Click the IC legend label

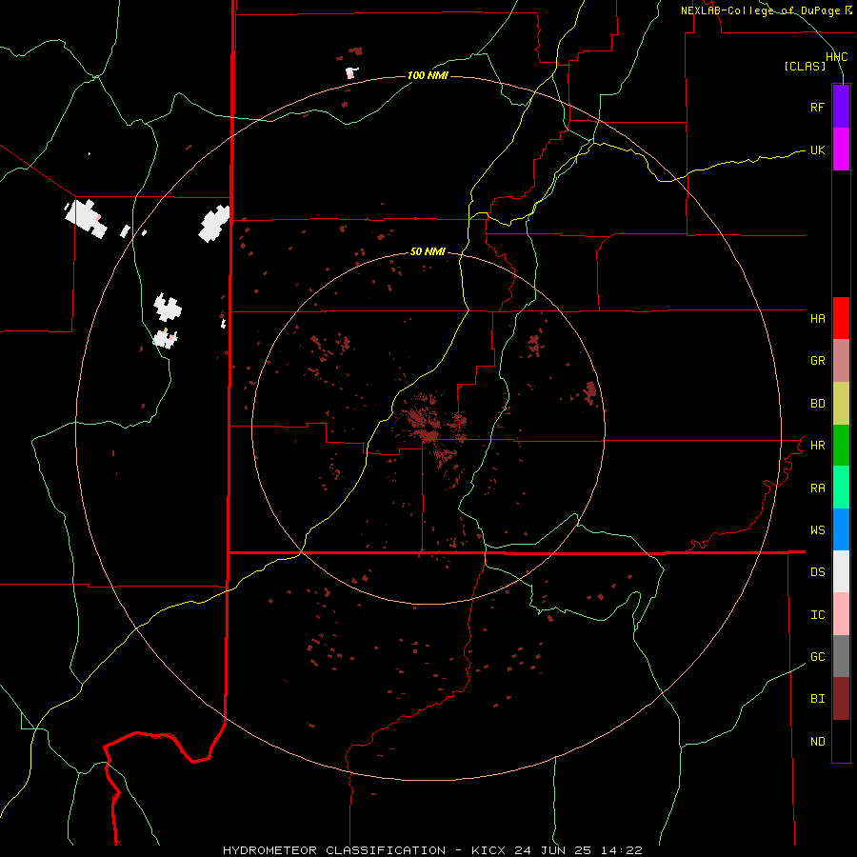(817, 615)
